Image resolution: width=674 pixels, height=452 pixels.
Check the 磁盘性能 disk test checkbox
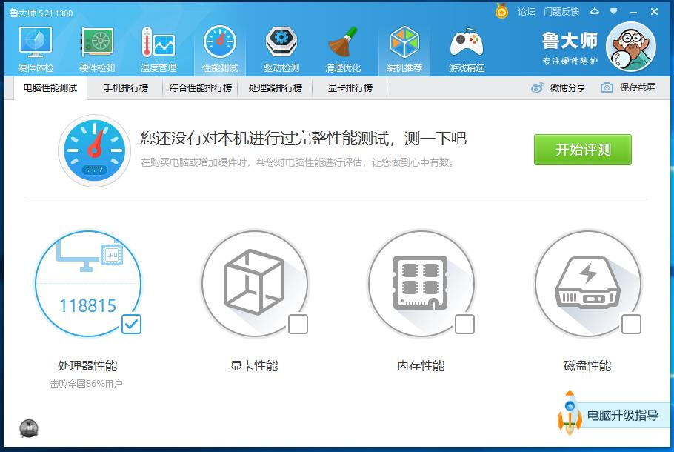(x=633, y=325)
